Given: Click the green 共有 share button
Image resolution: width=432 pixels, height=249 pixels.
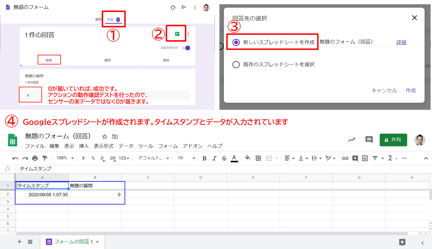Looking at the screenshot, I should [393, 140].
